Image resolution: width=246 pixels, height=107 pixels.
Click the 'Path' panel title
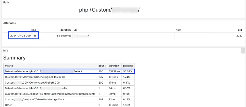6,3
